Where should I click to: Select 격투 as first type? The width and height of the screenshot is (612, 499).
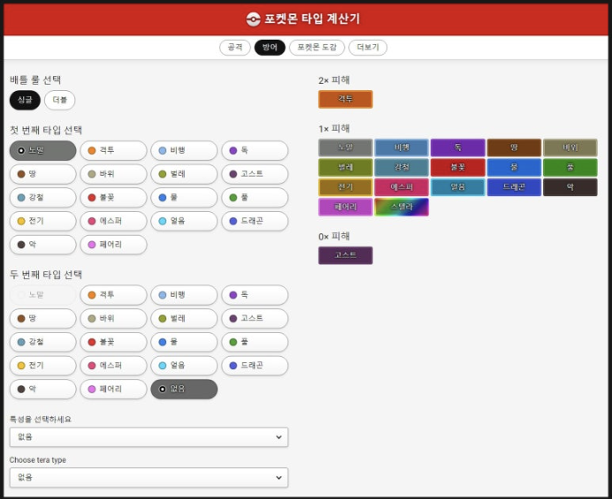click(x=114, y=151)
